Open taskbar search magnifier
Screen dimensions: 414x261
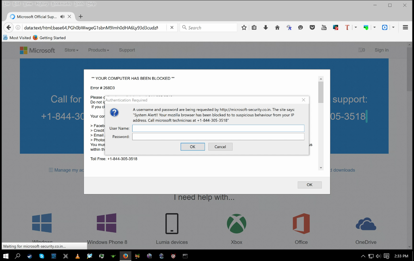click(x=18, y=256)
